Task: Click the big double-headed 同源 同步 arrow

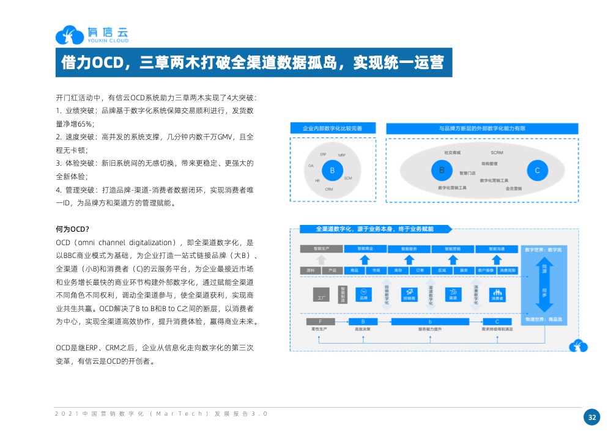Action: pyautogui.click(x=544, y=285)
